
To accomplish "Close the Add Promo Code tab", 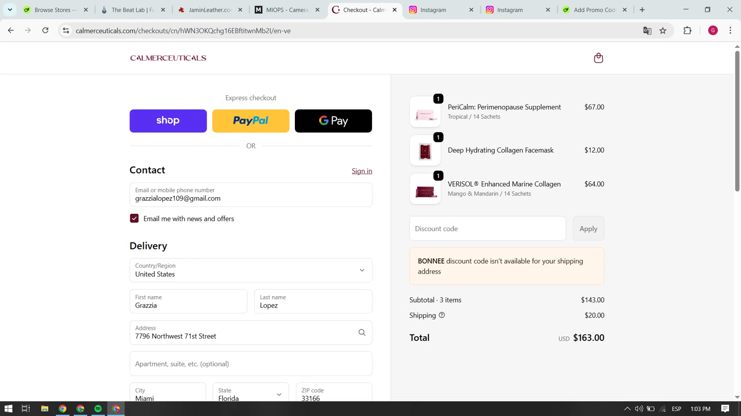I will point(624,10).
